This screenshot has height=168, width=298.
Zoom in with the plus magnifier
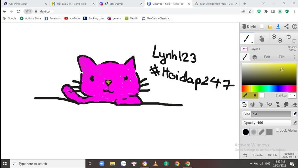pyautogui.click(x=274, y=37)
